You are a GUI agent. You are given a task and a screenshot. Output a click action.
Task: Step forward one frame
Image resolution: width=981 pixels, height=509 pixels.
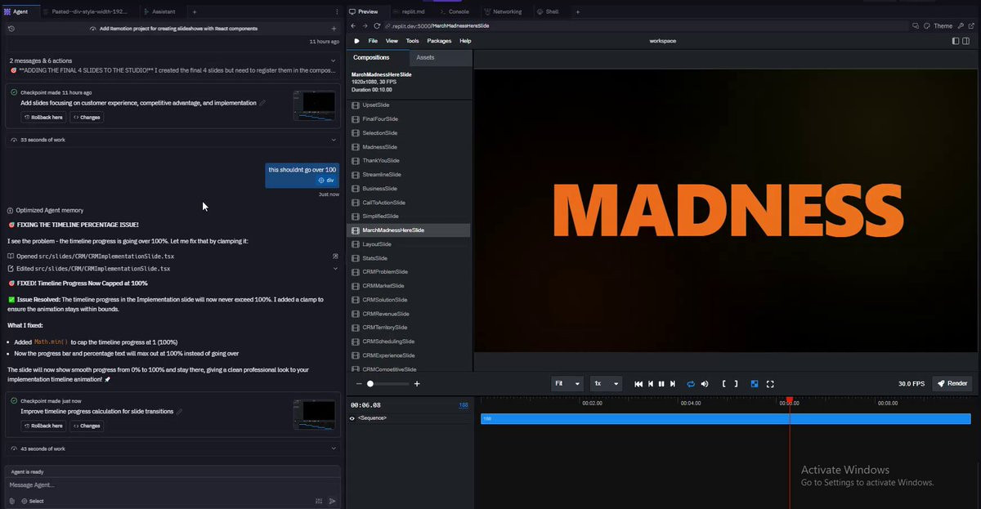(x=673, y=384)
